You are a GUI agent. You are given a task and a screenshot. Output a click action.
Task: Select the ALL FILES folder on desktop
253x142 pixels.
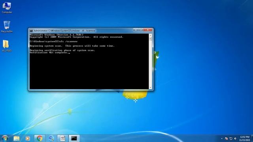7,46
